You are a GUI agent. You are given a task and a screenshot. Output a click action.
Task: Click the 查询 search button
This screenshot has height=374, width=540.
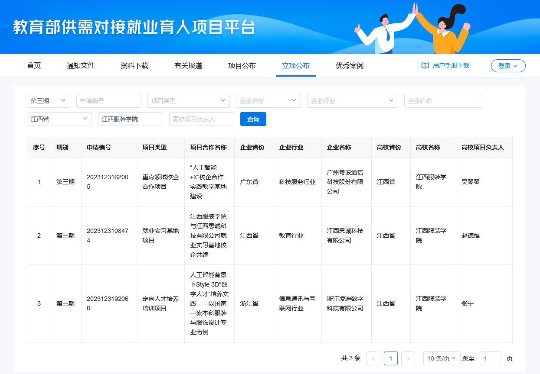[253, 119]
